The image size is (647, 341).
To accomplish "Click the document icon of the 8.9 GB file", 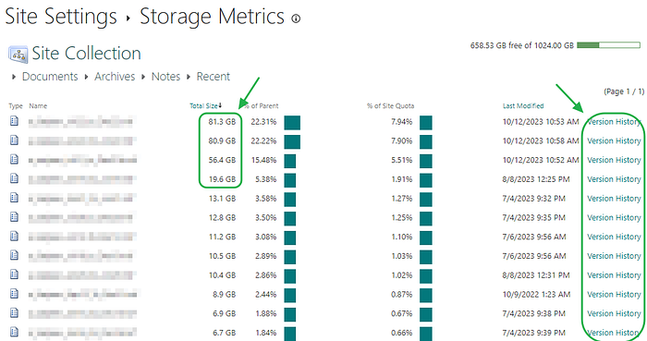I will [x=15, y=294].
